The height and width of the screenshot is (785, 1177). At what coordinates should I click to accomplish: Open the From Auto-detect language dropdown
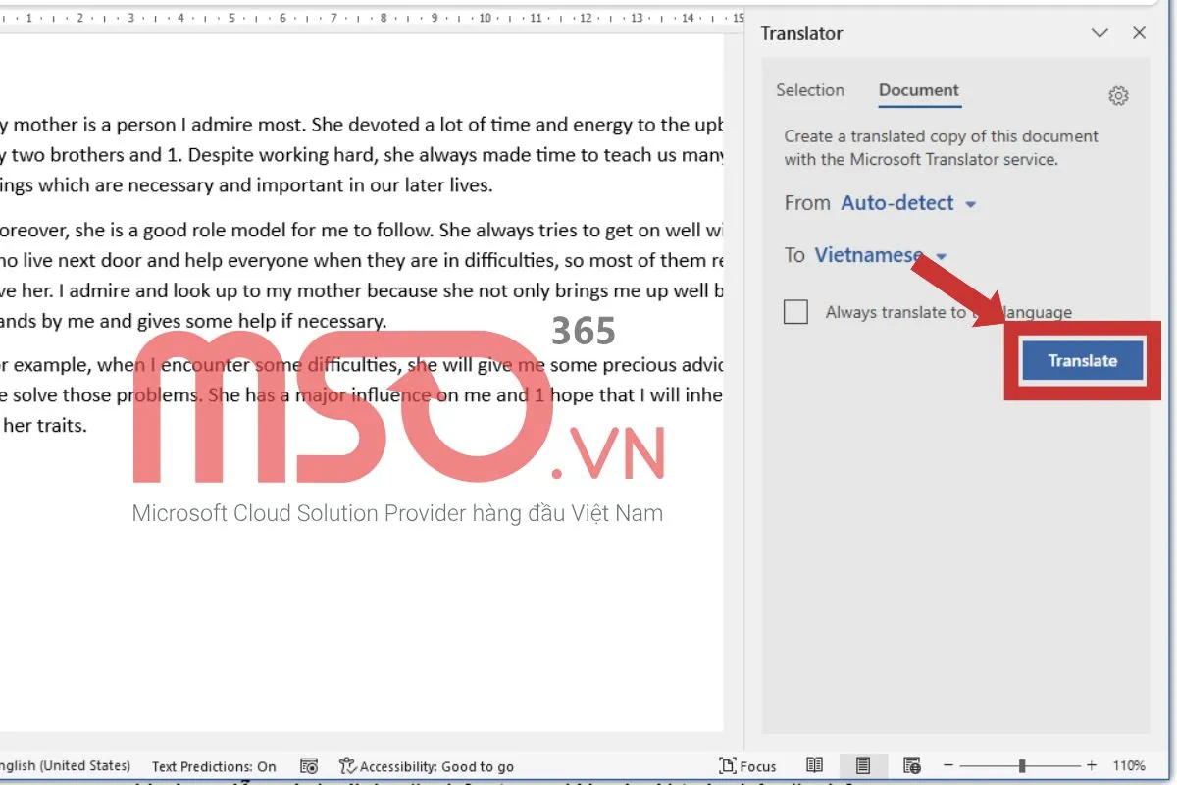pos(908,203)
